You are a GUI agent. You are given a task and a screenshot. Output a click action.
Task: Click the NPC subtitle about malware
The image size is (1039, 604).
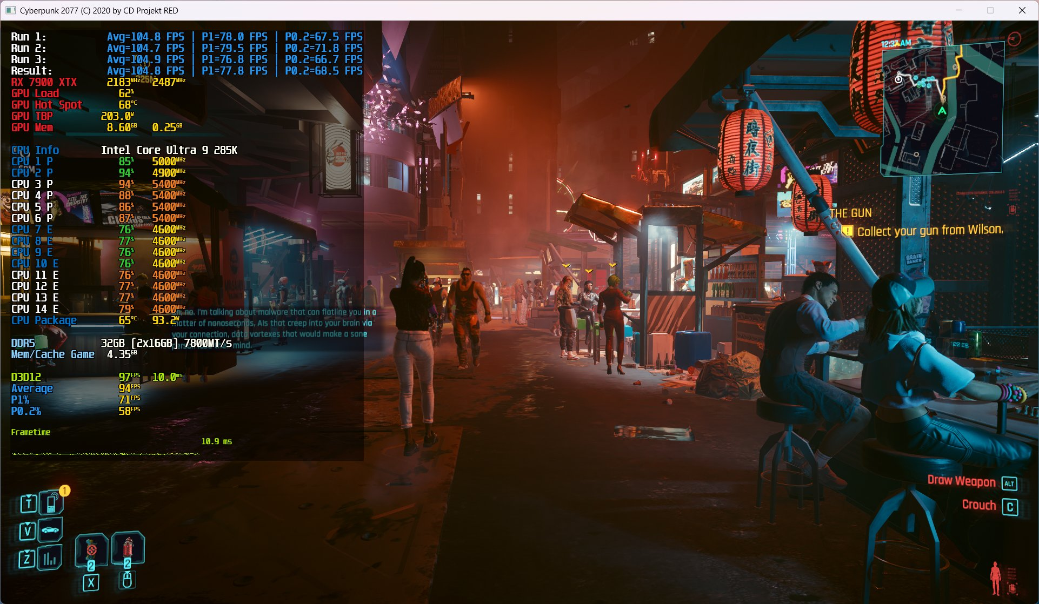coord(274,328)
